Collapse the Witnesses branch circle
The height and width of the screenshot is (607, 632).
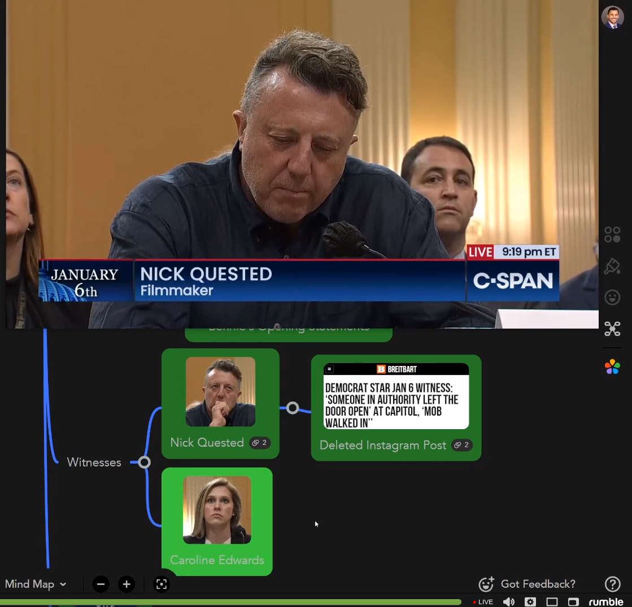tap(144, 462)
